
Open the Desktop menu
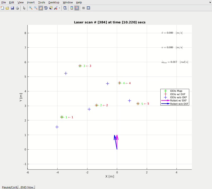point(54,2)
